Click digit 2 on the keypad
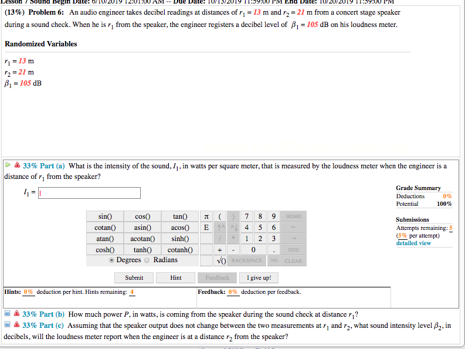This screenshot has height=349, width=465. (x=260, y=239)
